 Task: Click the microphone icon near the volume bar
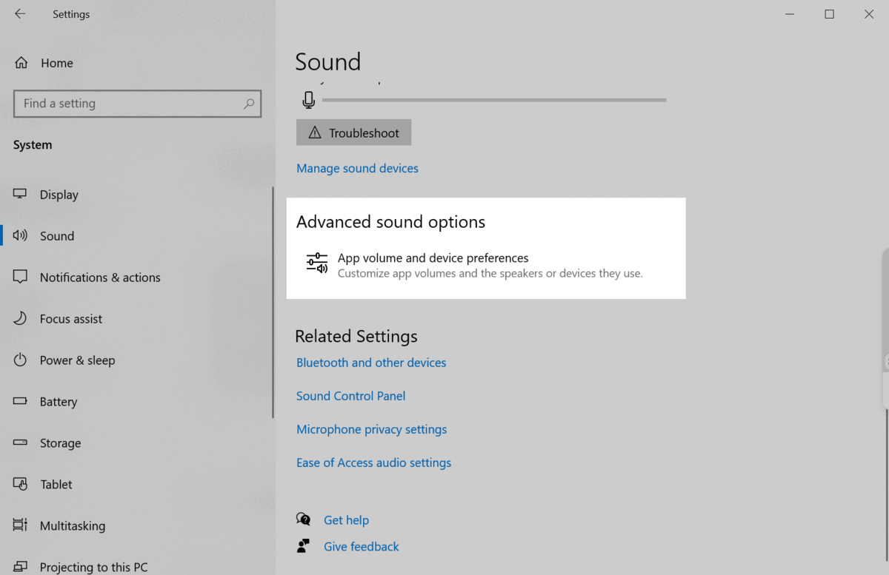pos(308,99)
